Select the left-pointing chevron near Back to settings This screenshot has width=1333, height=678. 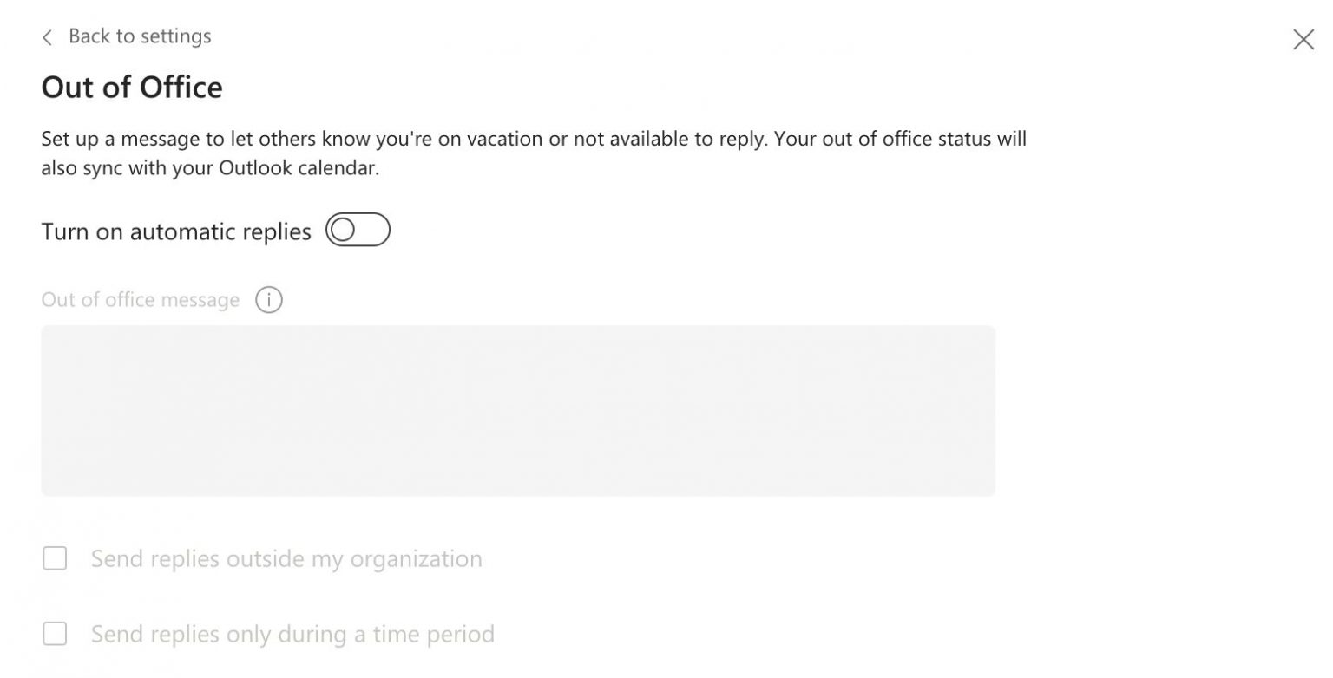(47, 36)
